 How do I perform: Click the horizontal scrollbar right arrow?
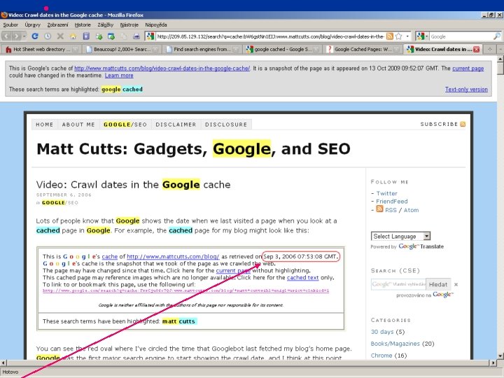coord(493,363)
